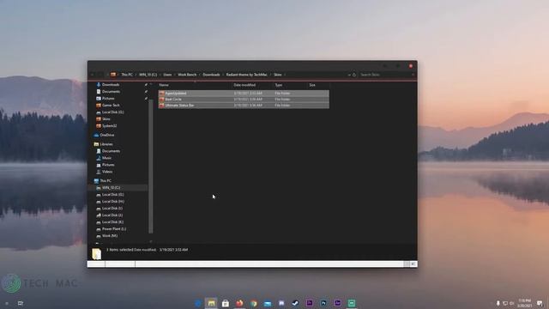This screenshot has height=309, width=549.
Task: Open Local Disk (K:) in sidebar
Action: point(112,221)
